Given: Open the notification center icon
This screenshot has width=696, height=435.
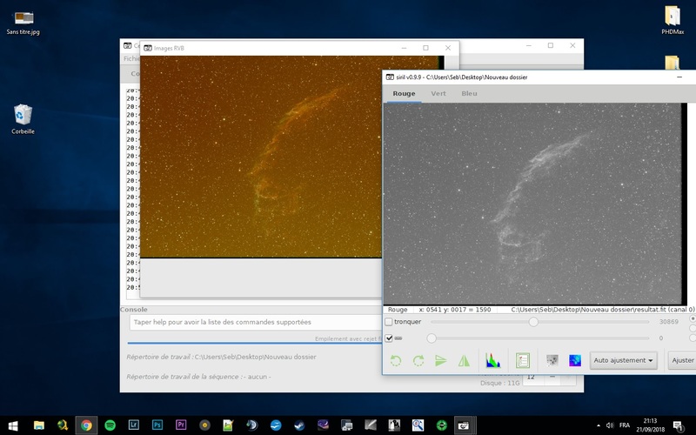Looking at the screenshot, I should point(679,426).
